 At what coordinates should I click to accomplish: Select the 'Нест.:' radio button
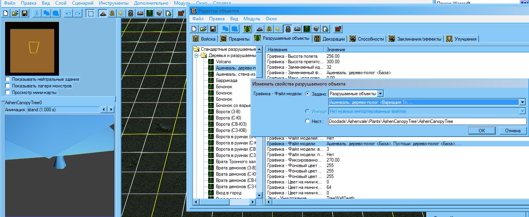point(307,121)
